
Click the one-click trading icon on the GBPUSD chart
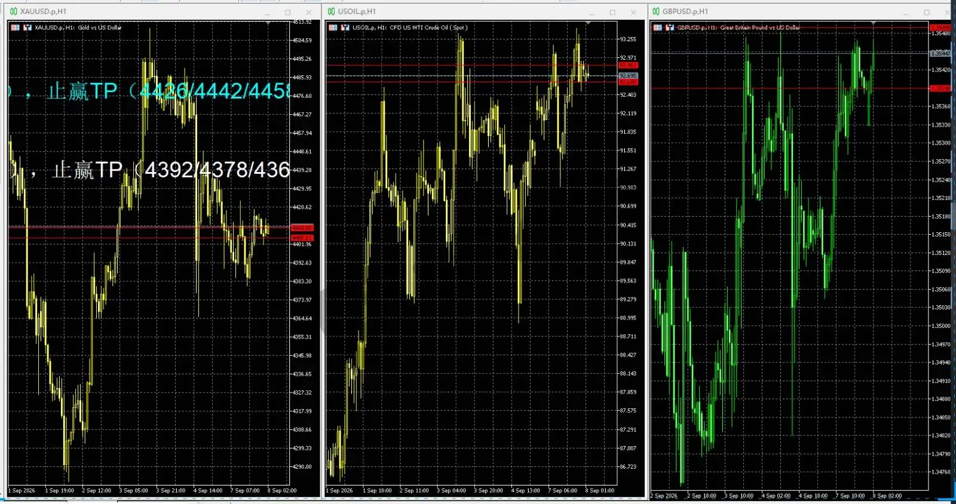pyautogui.click(x=670, y=27)
